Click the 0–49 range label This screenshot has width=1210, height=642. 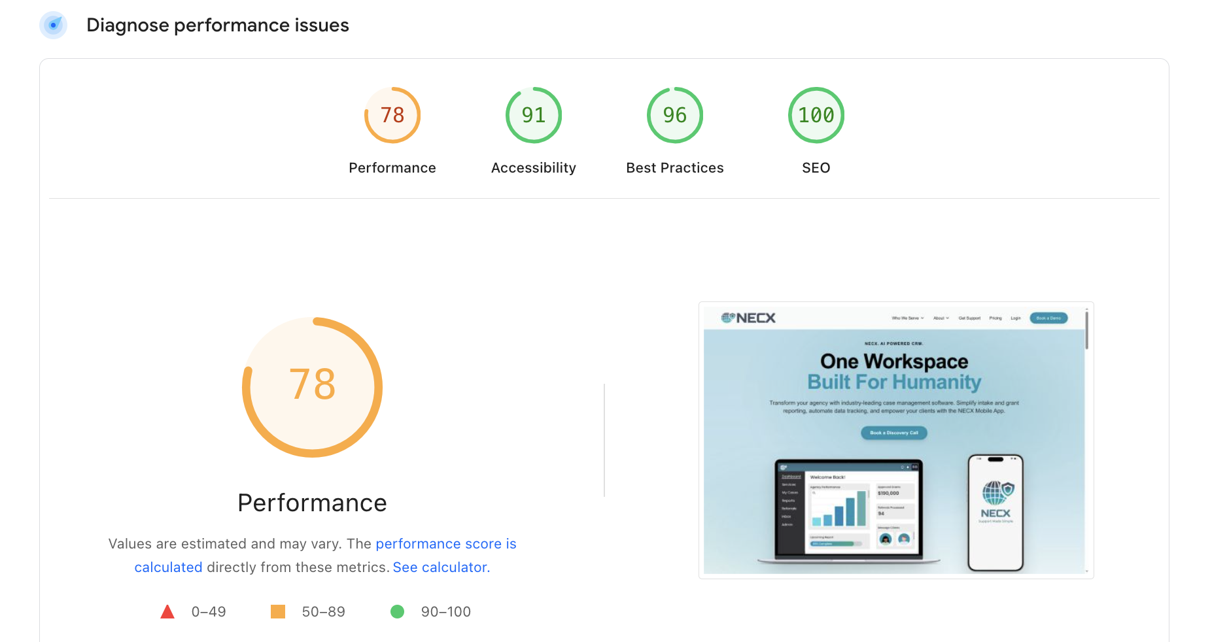click(209, 612)
